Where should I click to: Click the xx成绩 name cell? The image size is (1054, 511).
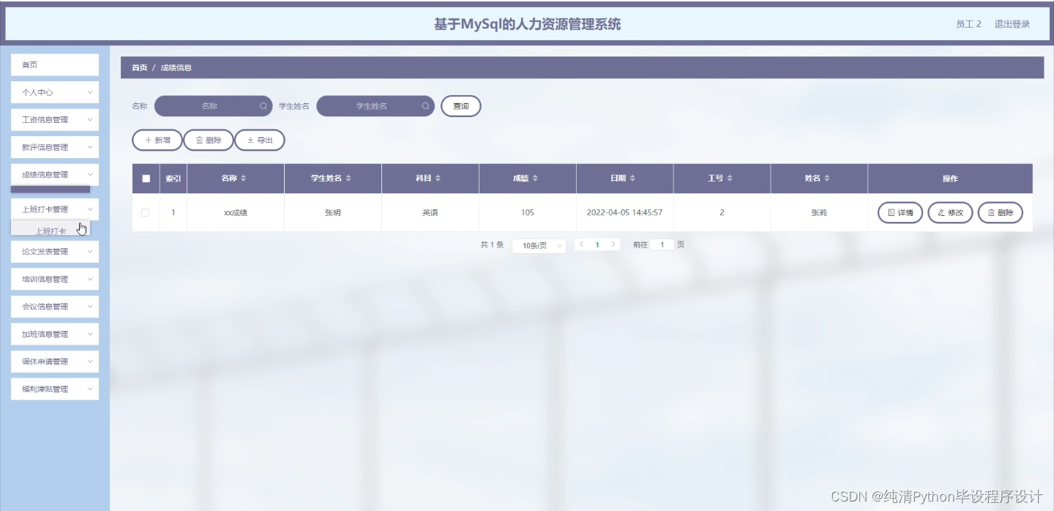click(x=236, y=213)
